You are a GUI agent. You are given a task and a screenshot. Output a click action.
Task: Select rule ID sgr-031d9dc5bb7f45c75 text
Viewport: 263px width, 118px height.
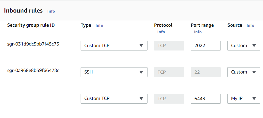pos(33,44)
